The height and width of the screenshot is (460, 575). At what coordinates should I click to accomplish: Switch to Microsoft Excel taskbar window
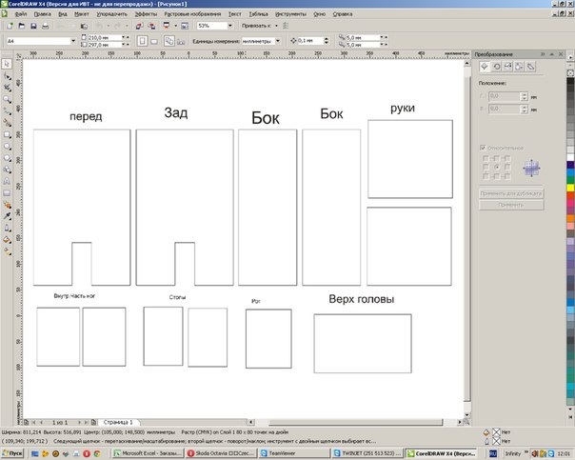(x=147, y=453)
